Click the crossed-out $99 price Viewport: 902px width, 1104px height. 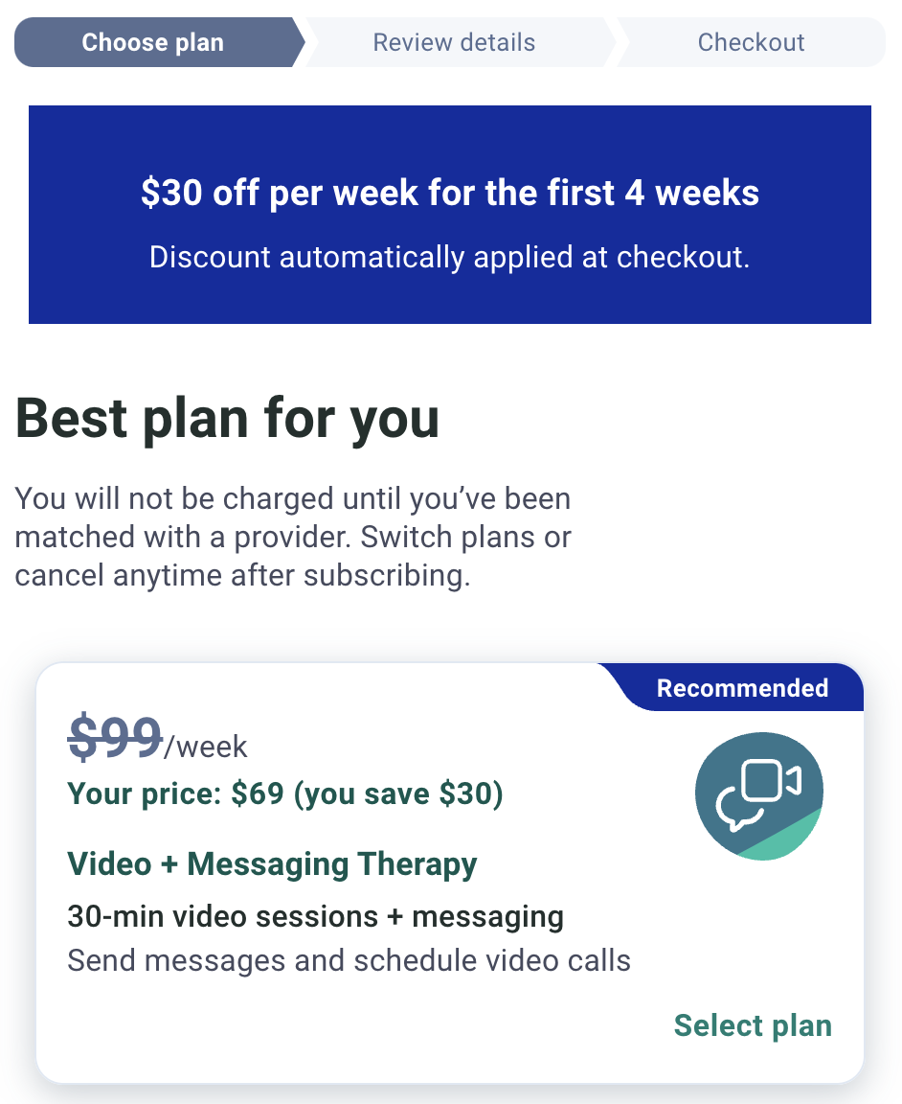click(116, 737)
